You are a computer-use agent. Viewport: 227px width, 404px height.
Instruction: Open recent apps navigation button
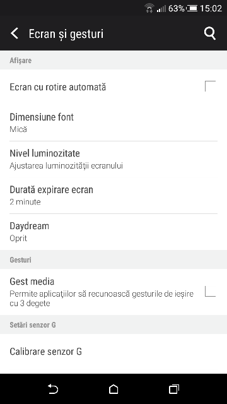(x=174, y=389)
